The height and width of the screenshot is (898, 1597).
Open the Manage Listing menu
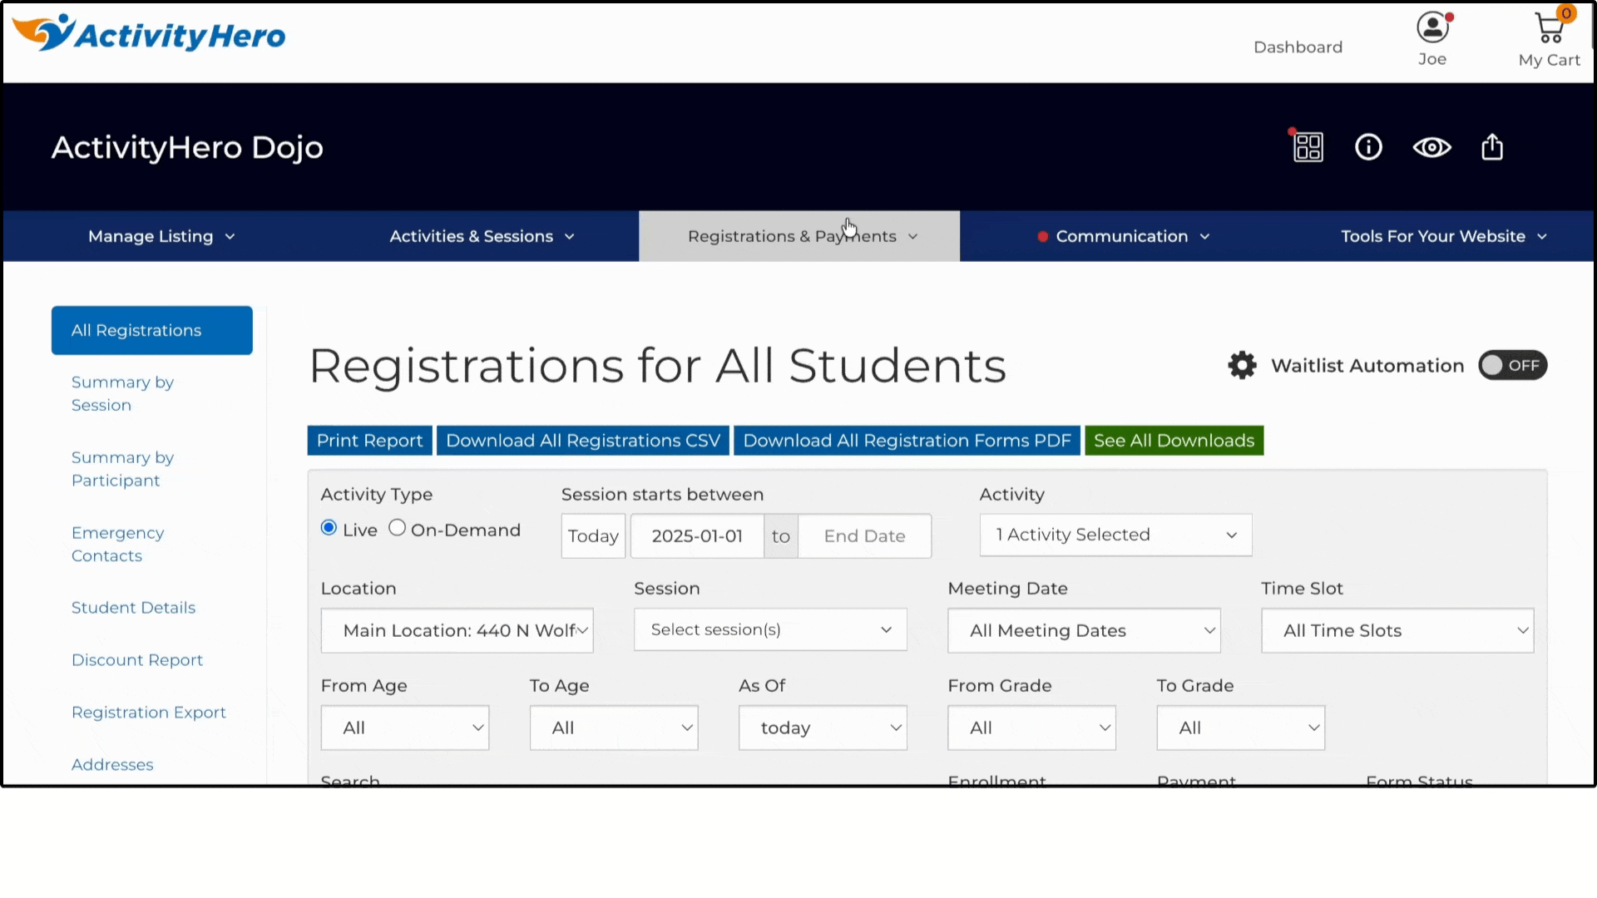pyautogui.click(x=161, y=236)
